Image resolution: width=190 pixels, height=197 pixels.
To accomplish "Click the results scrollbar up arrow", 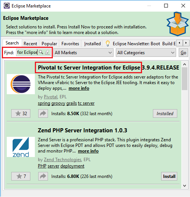I will (x=185, y=64).
